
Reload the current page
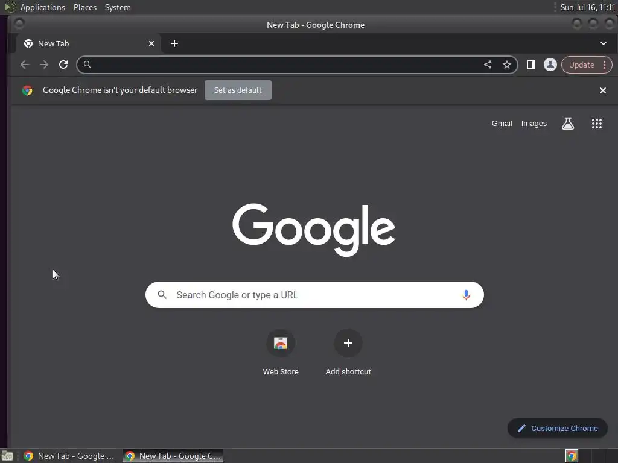pos(63,65)
